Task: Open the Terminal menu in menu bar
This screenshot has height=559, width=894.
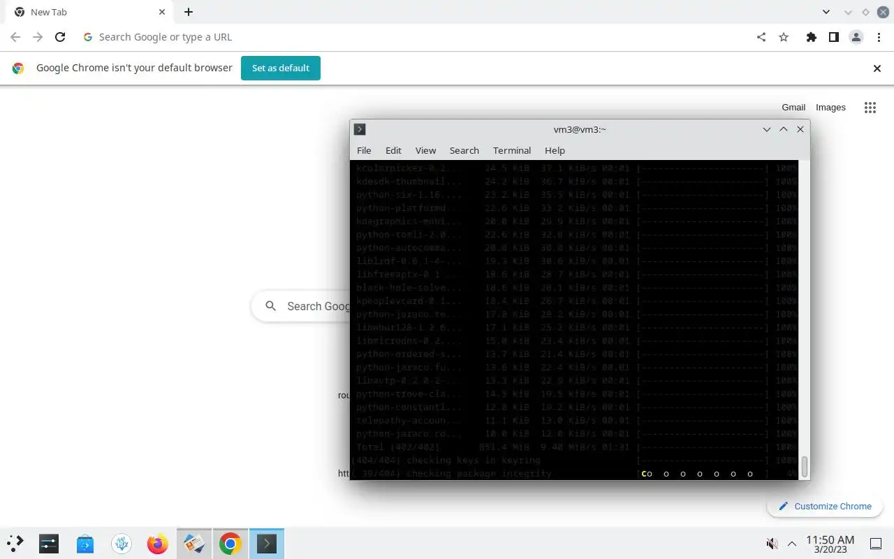Action: (512, 150)
